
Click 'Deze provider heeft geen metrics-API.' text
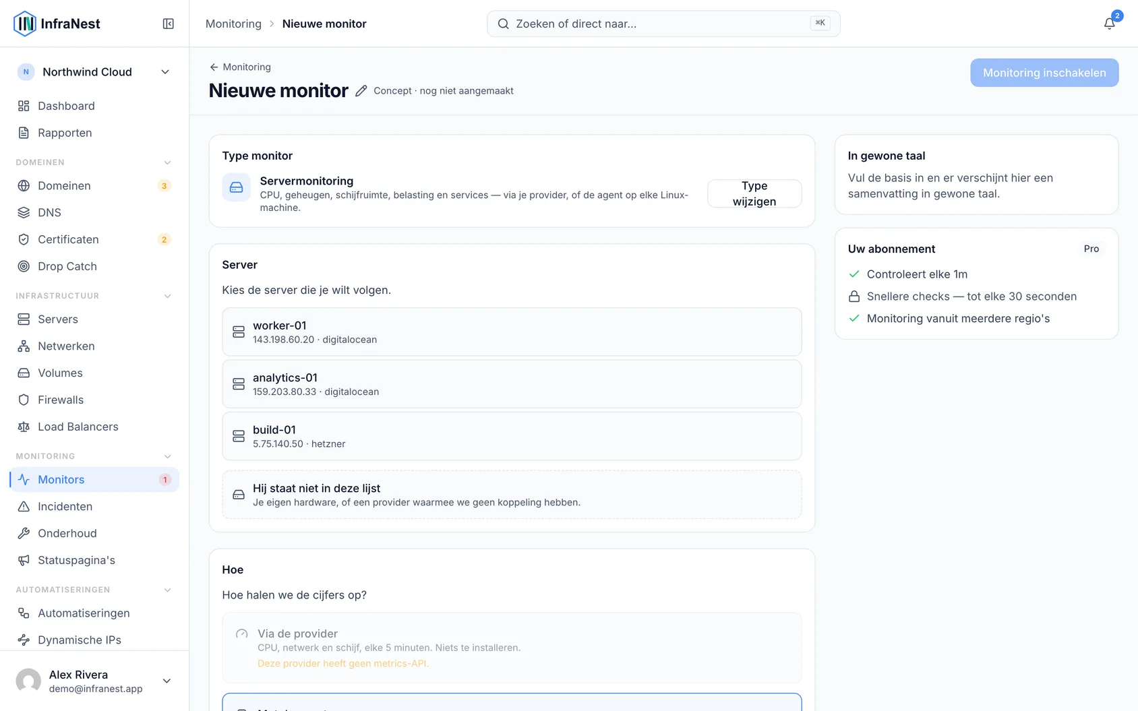[343, 664]
